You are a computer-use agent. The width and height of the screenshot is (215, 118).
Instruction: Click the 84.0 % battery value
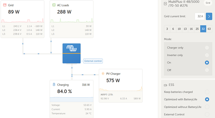click(x=64, y=91)
